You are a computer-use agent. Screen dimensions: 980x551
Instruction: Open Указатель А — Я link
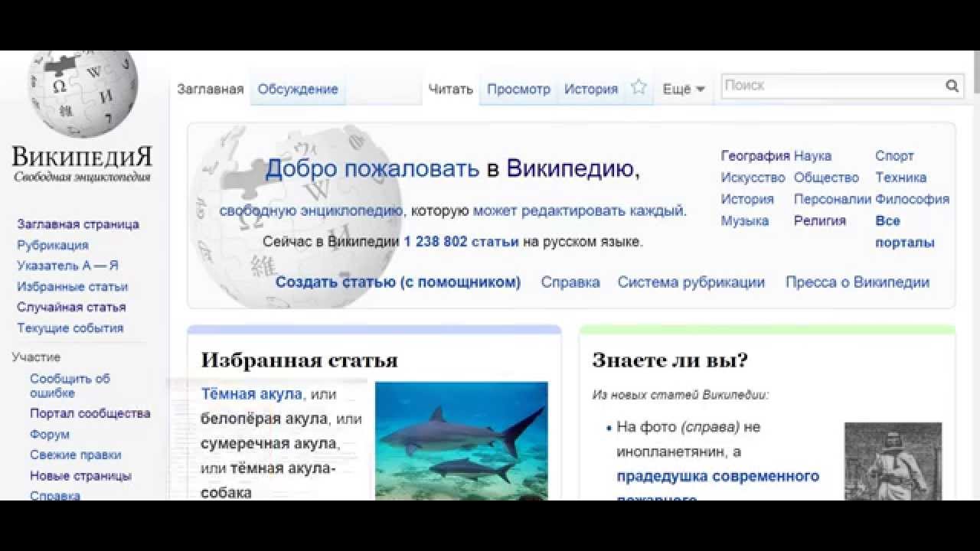tap(67, 266)
